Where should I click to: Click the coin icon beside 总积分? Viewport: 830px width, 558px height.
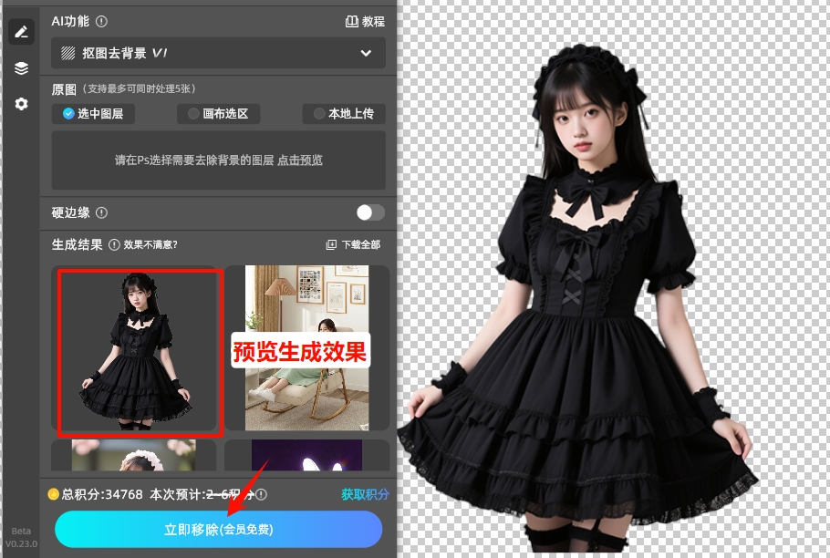pyautogui.click(x=55, y=495)
